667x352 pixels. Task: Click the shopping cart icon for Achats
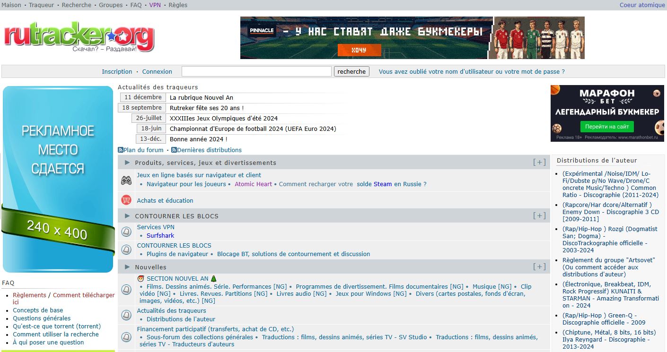pyautogui.click(x=126, y=200)
